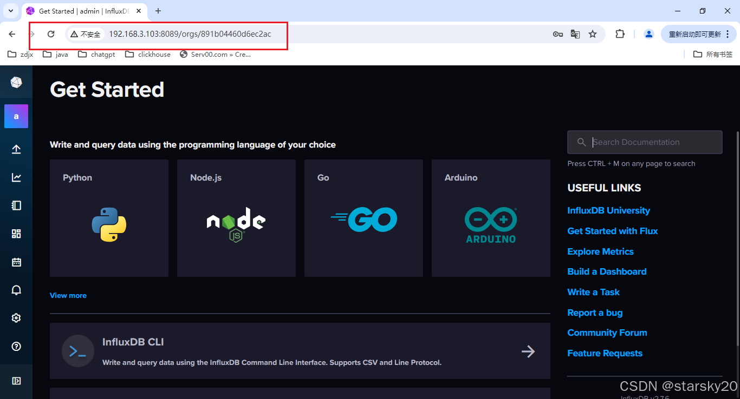Select the Python language card
740x399 pixels.
point(109,218)
